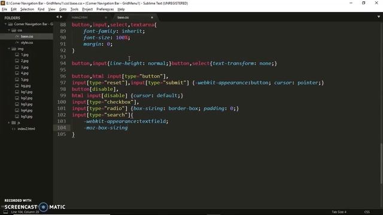
Task: Click the folder icon of js
Action: [14, 122]
